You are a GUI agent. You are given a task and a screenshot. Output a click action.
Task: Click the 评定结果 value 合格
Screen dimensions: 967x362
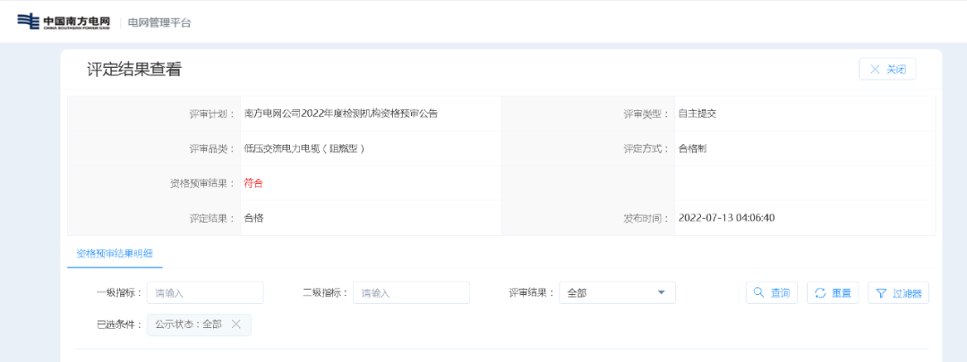pyautogui.click(x=253, y=218)
